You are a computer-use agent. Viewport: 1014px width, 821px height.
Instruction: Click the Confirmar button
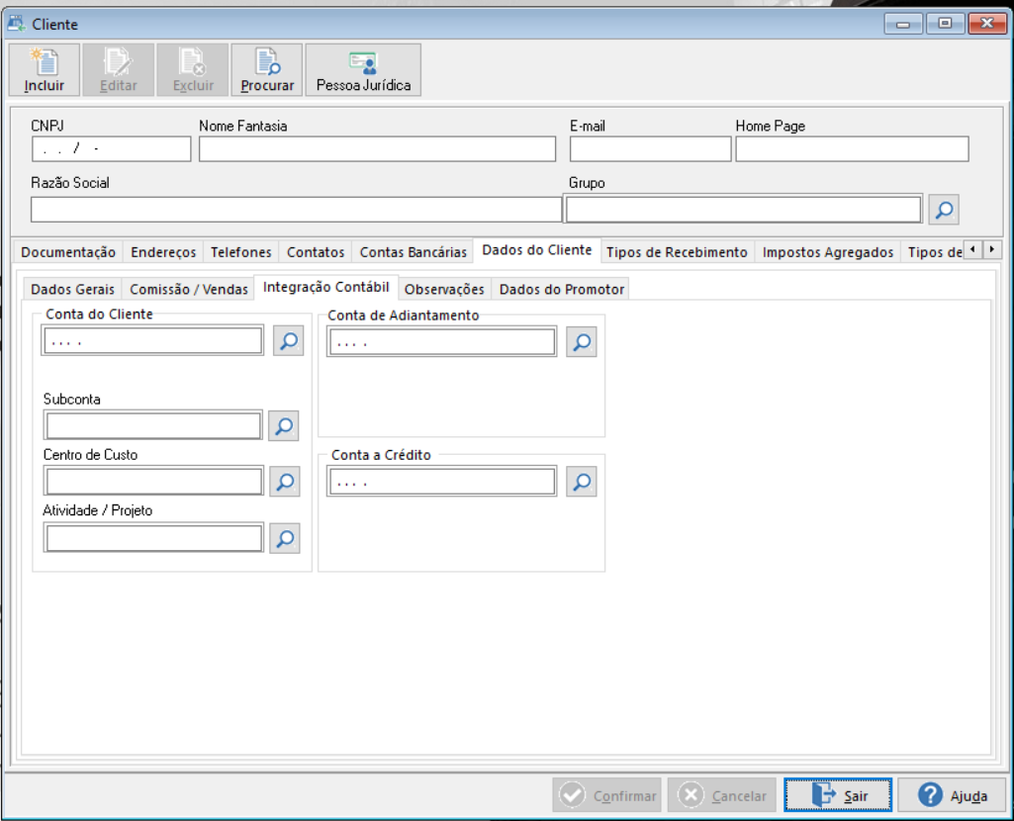click(x=606, y=795)
